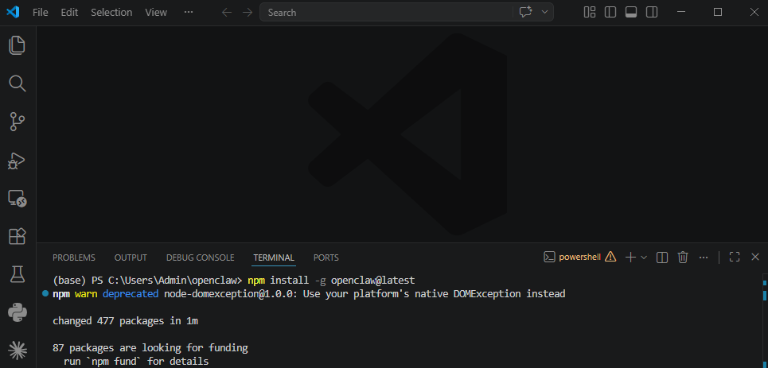Customize layout icon in title bar
The image size is (768, 368).
(590, 12)
